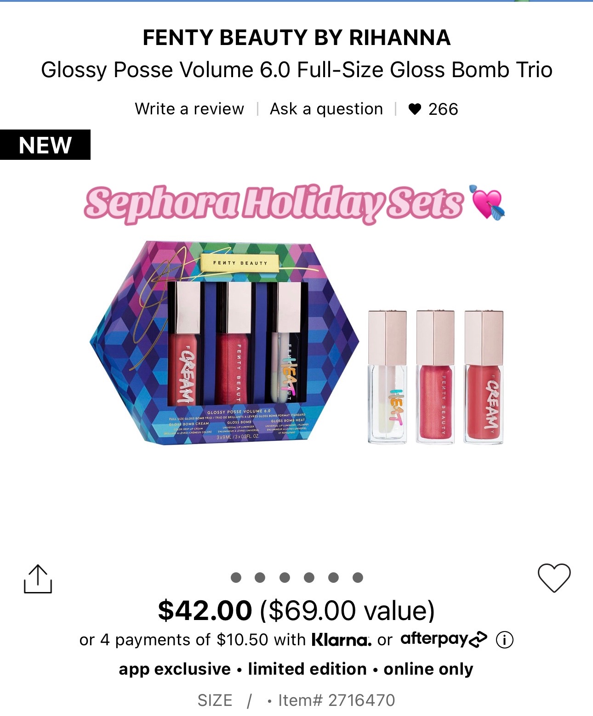Tap the share icon
The width and height of the screenshot is (593, 716).
pos(38,579)
